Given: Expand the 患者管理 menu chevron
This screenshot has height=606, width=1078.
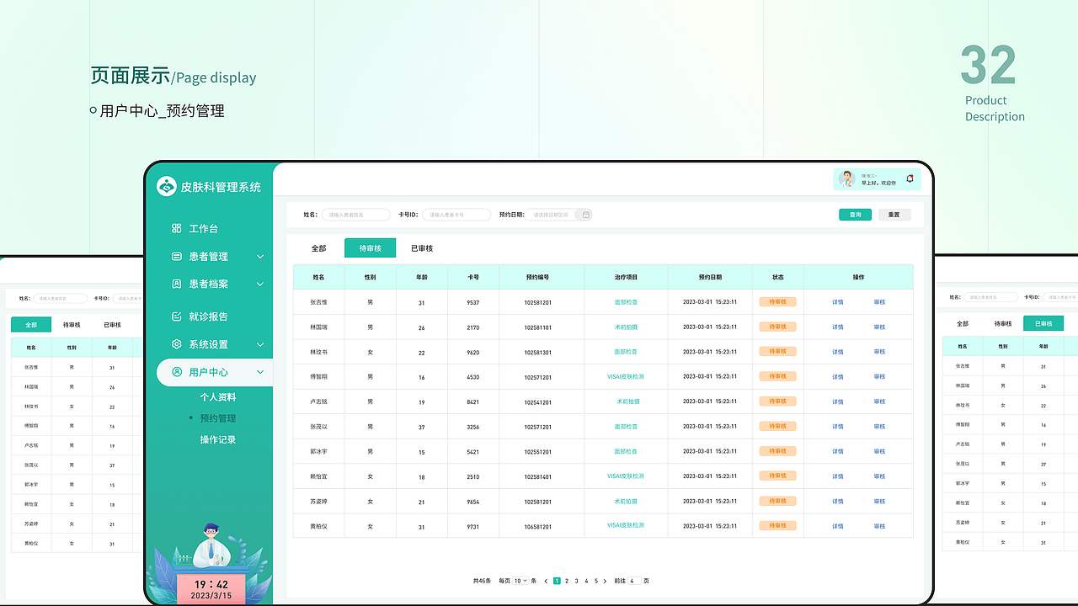Looking at the screenshot, I should click(260, 256).
